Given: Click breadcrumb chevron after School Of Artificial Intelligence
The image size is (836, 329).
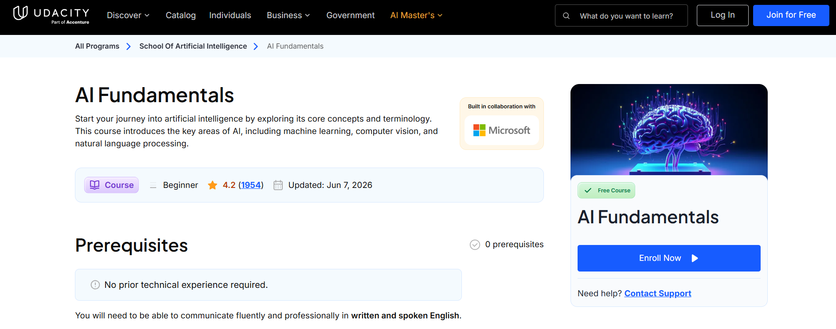Looking at the screenshot, I should [256, 46].
